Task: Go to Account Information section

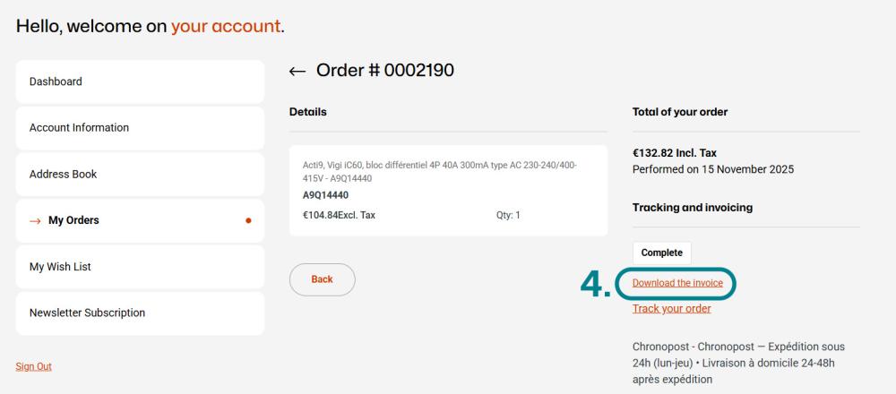Action: 140,128
